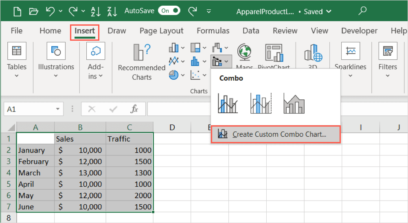The width and height of the screenshot is (408, 223).
Task: Expand the Illustrations dropdown
Action: click(56, 76)
